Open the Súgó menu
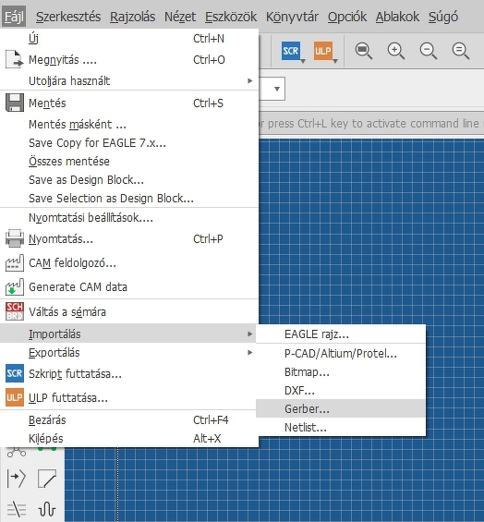This screenshot has height=522, width=484. click(x=443, y=17)
